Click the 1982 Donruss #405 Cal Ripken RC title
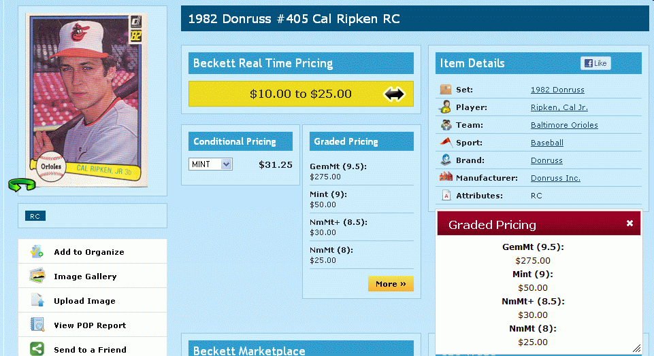This screenshot has height=356, width=654. [294, 19]
